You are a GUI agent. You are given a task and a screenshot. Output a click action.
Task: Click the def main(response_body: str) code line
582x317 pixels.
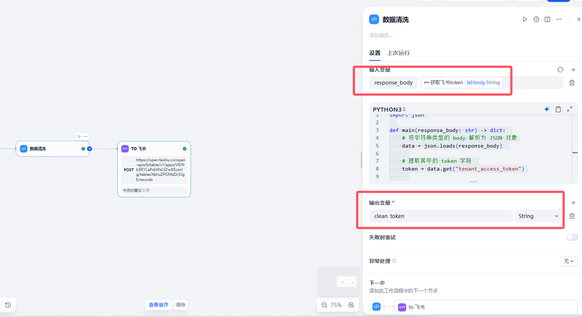(x=447, y=130)
